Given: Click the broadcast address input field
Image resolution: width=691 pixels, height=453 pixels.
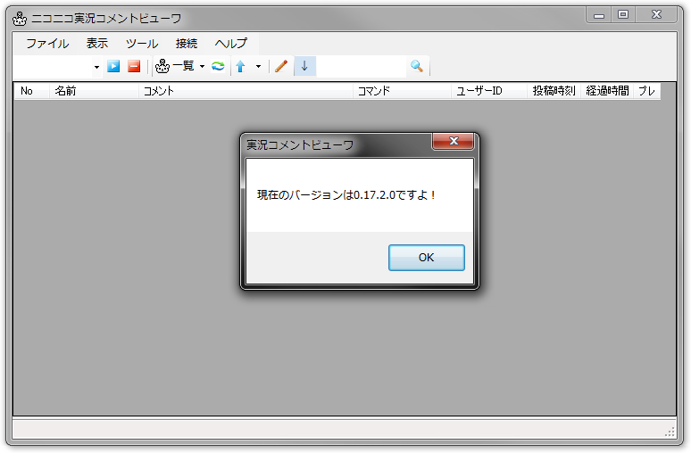Looking at the screenshot, I should [53, 67].
